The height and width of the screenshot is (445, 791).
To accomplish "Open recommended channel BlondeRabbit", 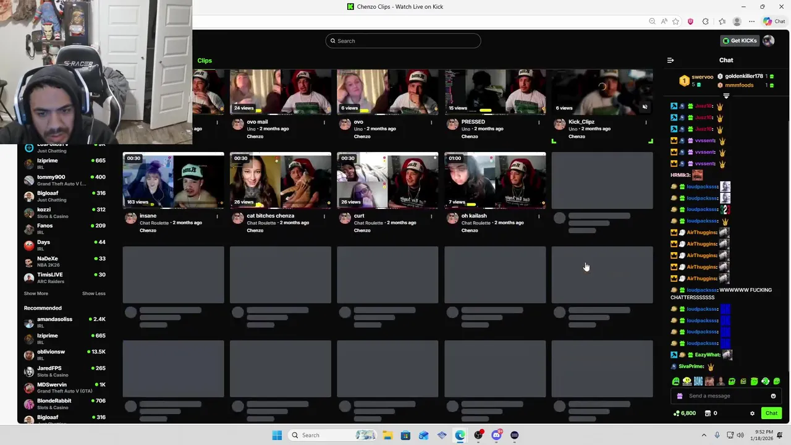I will point(64,404).
